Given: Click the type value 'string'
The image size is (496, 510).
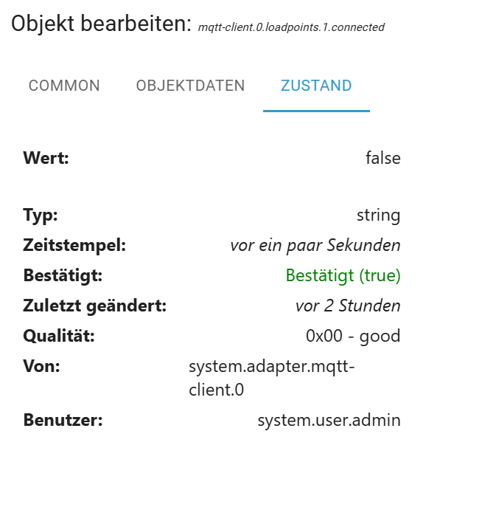Looking at the screenshot, I should click(378, 216).
